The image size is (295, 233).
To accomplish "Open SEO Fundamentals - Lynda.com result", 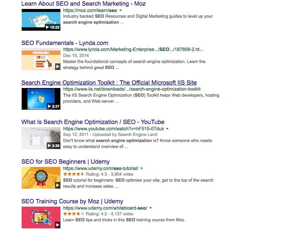I will pyautogui.click(x=65, y=43).
